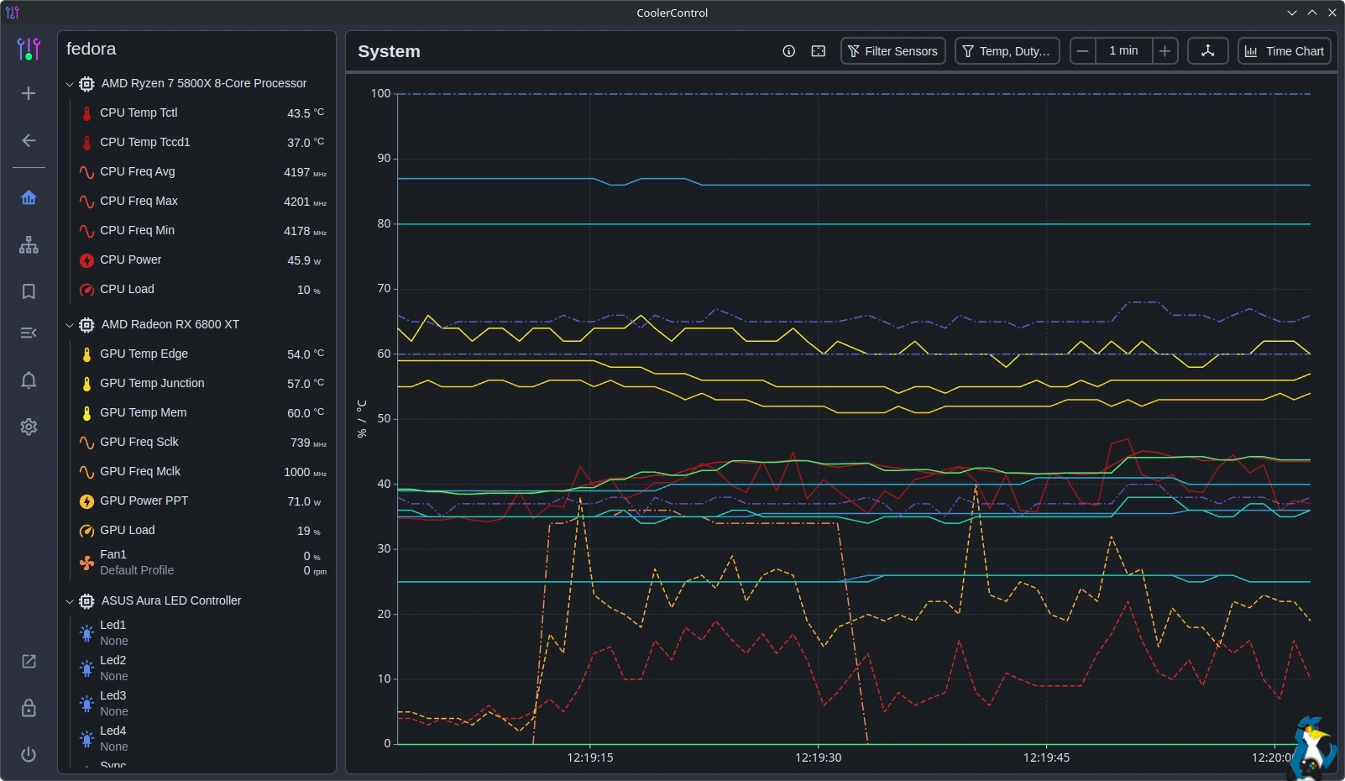Click the plus add icon in sidebar

29,93
